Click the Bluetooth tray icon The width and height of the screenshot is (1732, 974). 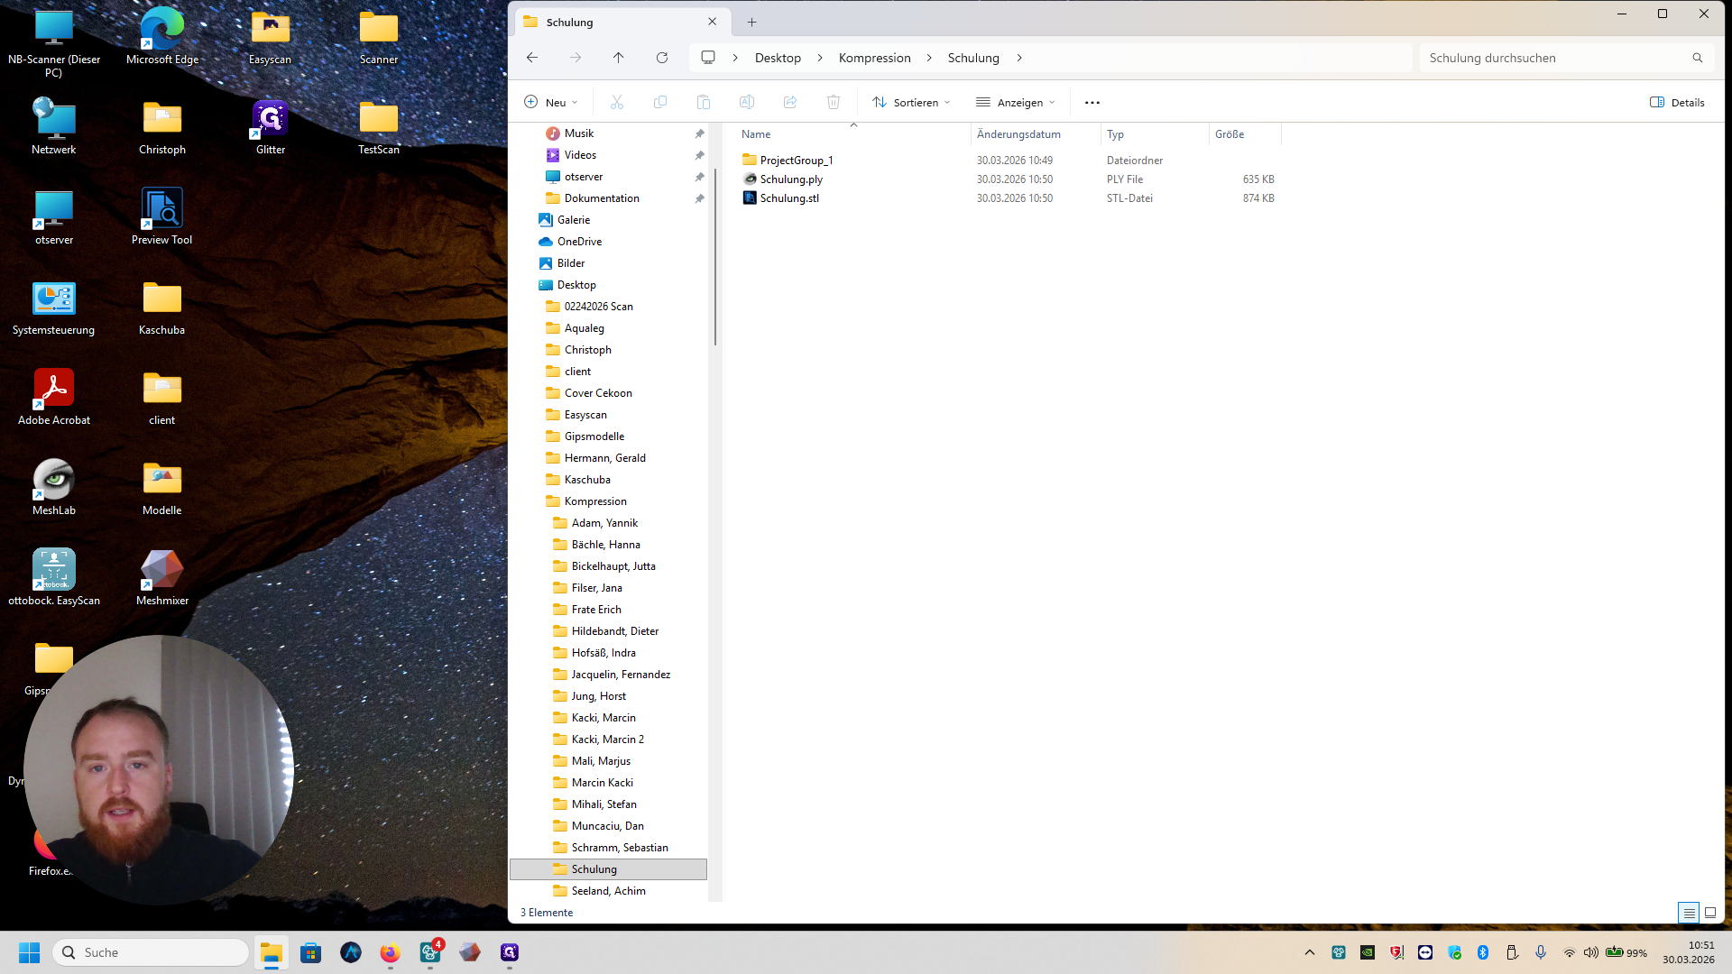1483,952
